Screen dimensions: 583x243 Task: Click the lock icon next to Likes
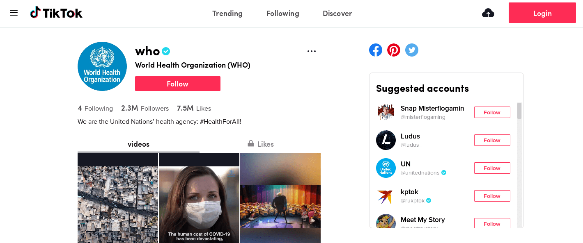click(250, 144)
